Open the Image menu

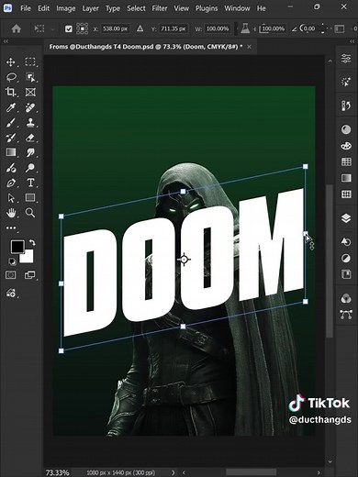66,8
